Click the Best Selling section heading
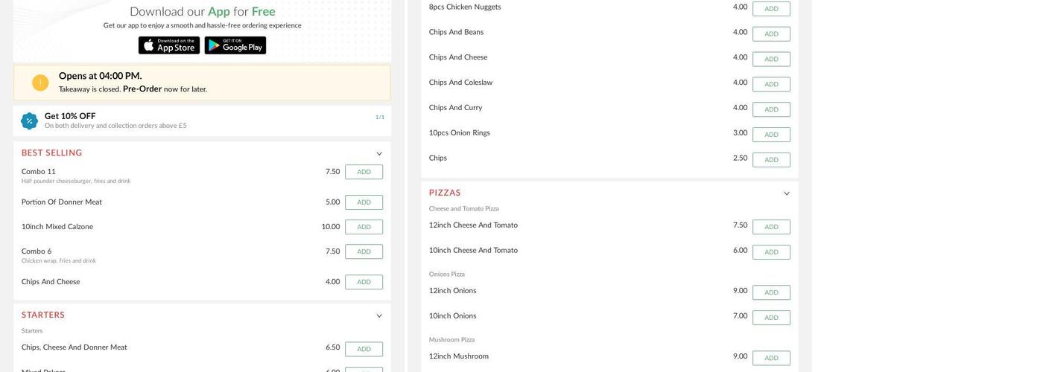1043x372 pixels. [x=52, y=153]
